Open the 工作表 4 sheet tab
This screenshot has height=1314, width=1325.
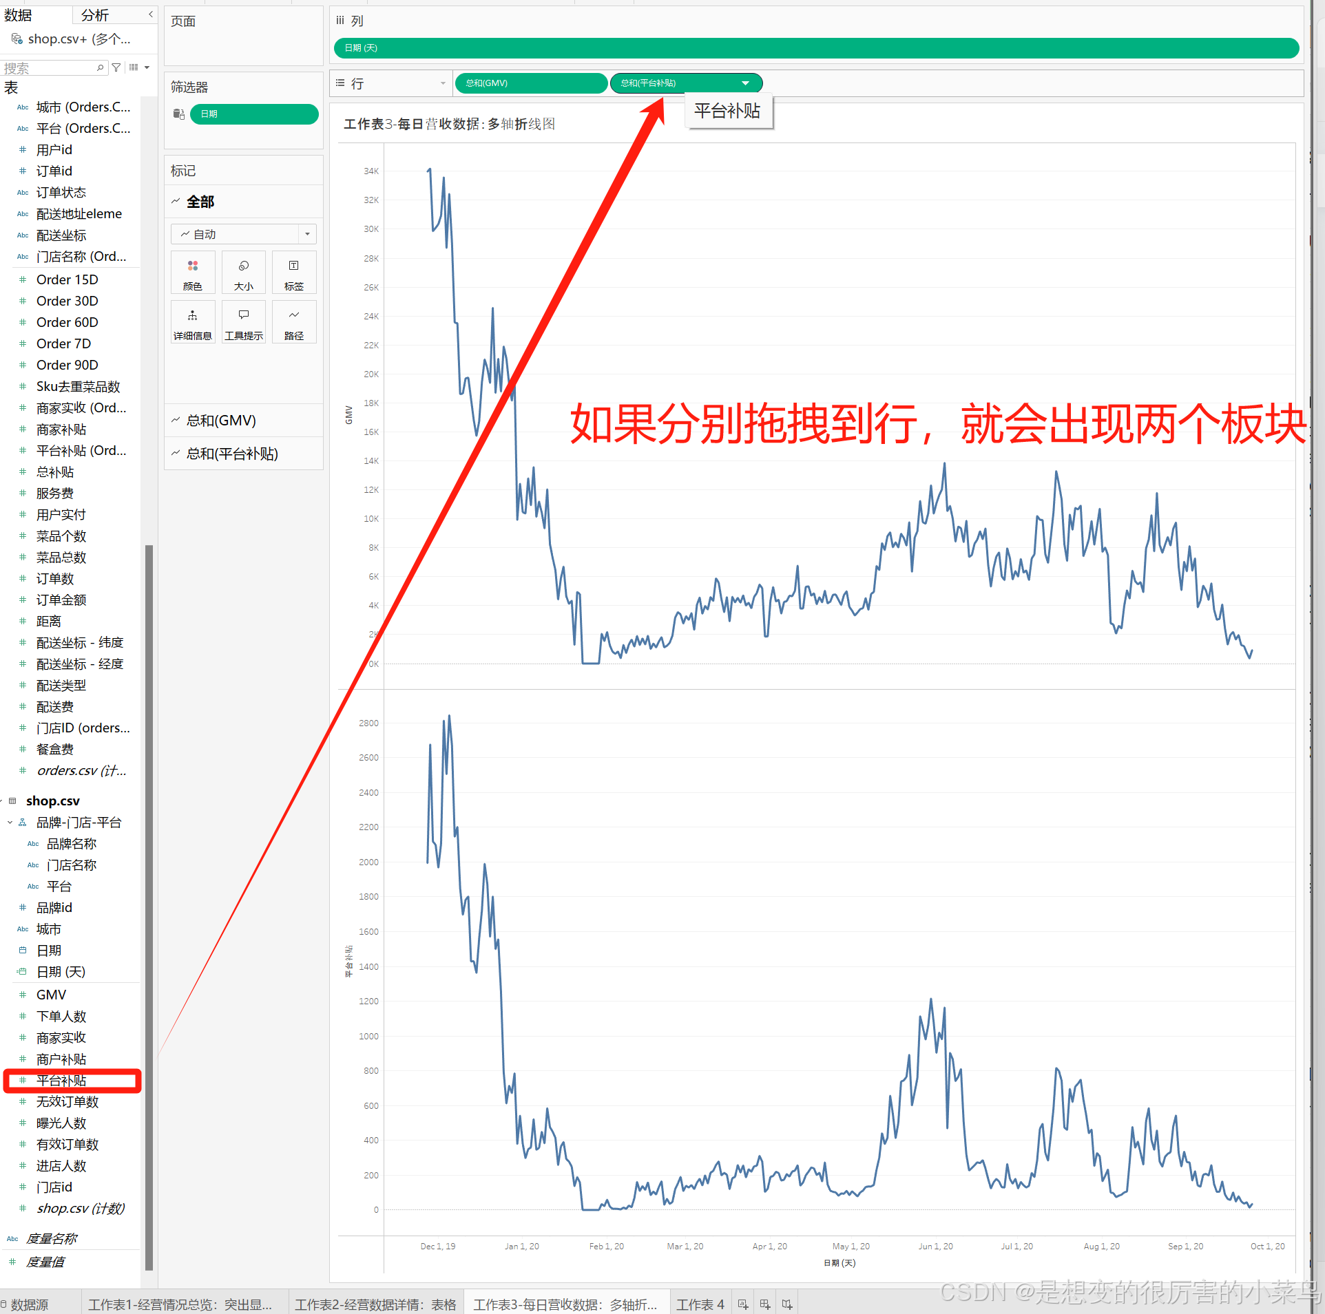coord(700,1304)
